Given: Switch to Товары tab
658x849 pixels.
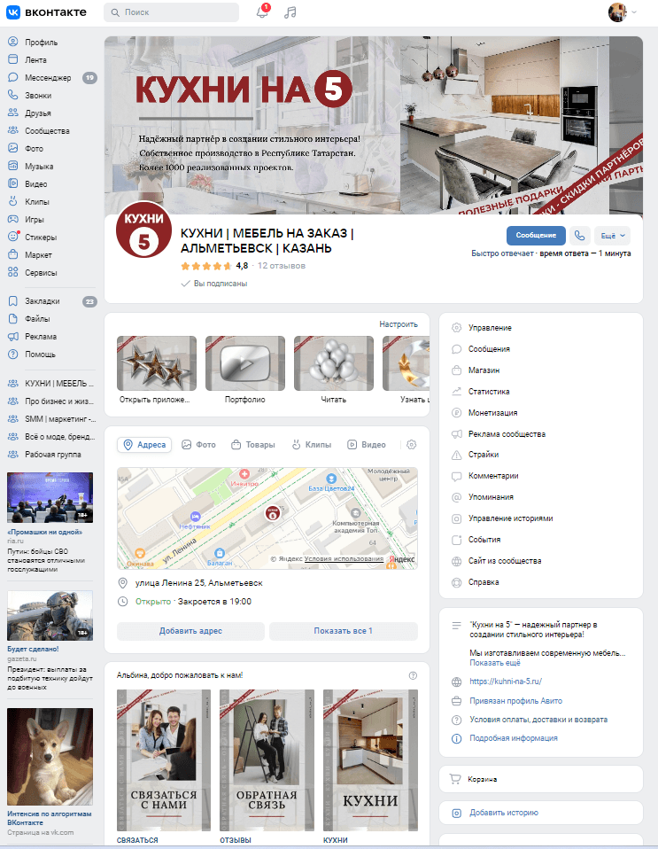Looking at the screenshot, I should (252, 445).
